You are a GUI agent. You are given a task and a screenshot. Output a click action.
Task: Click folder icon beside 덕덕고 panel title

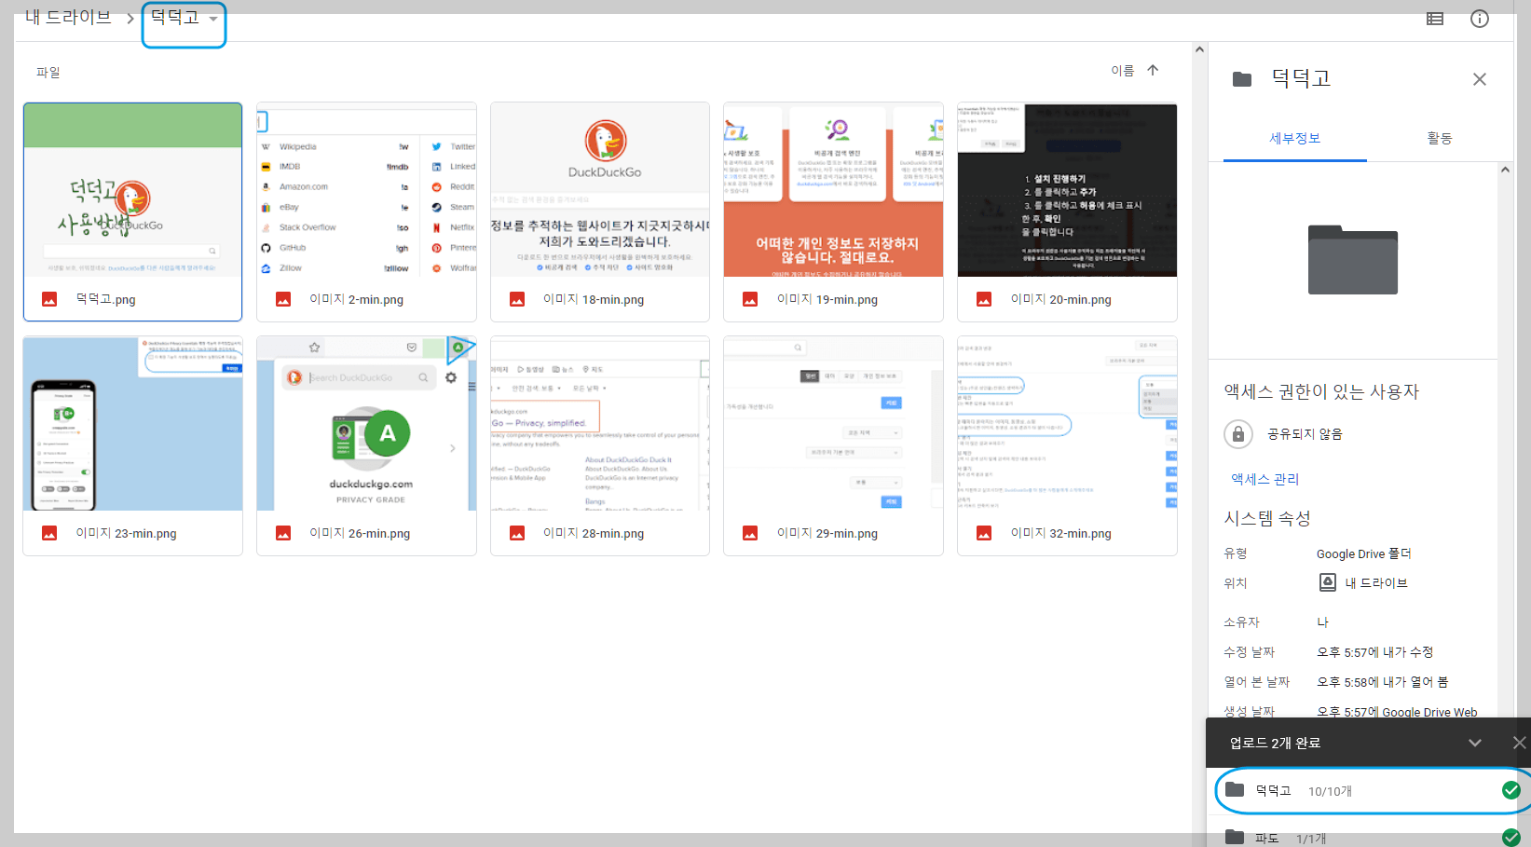(1242, 79)
